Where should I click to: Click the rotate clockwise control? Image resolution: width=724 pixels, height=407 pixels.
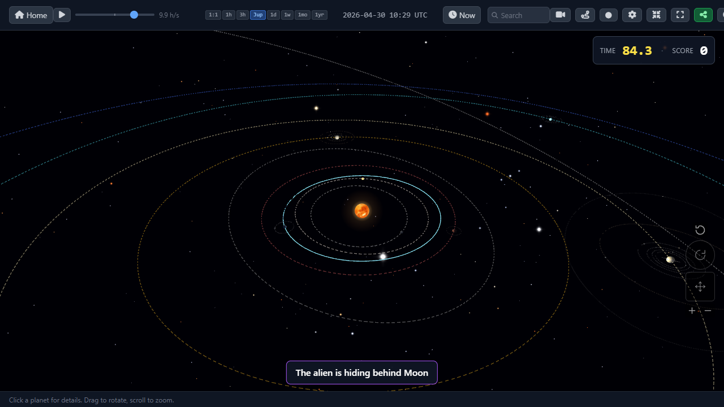[x=700, y=254]
